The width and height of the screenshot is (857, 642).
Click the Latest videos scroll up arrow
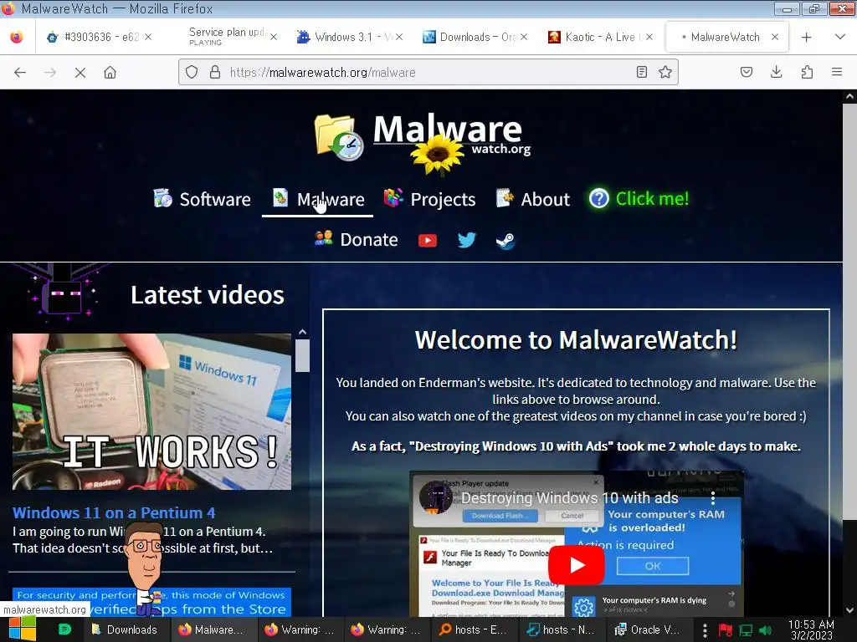click(302, 332)
